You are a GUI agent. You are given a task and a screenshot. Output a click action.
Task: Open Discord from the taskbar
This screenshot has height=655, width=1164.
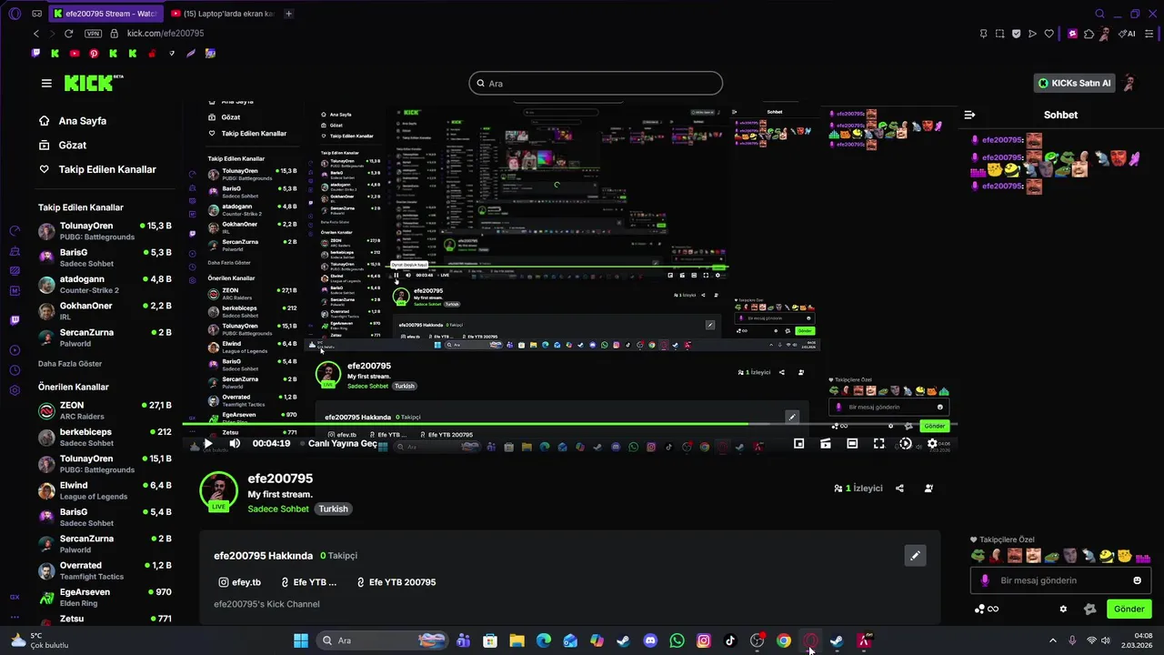(x=650, y=640)
